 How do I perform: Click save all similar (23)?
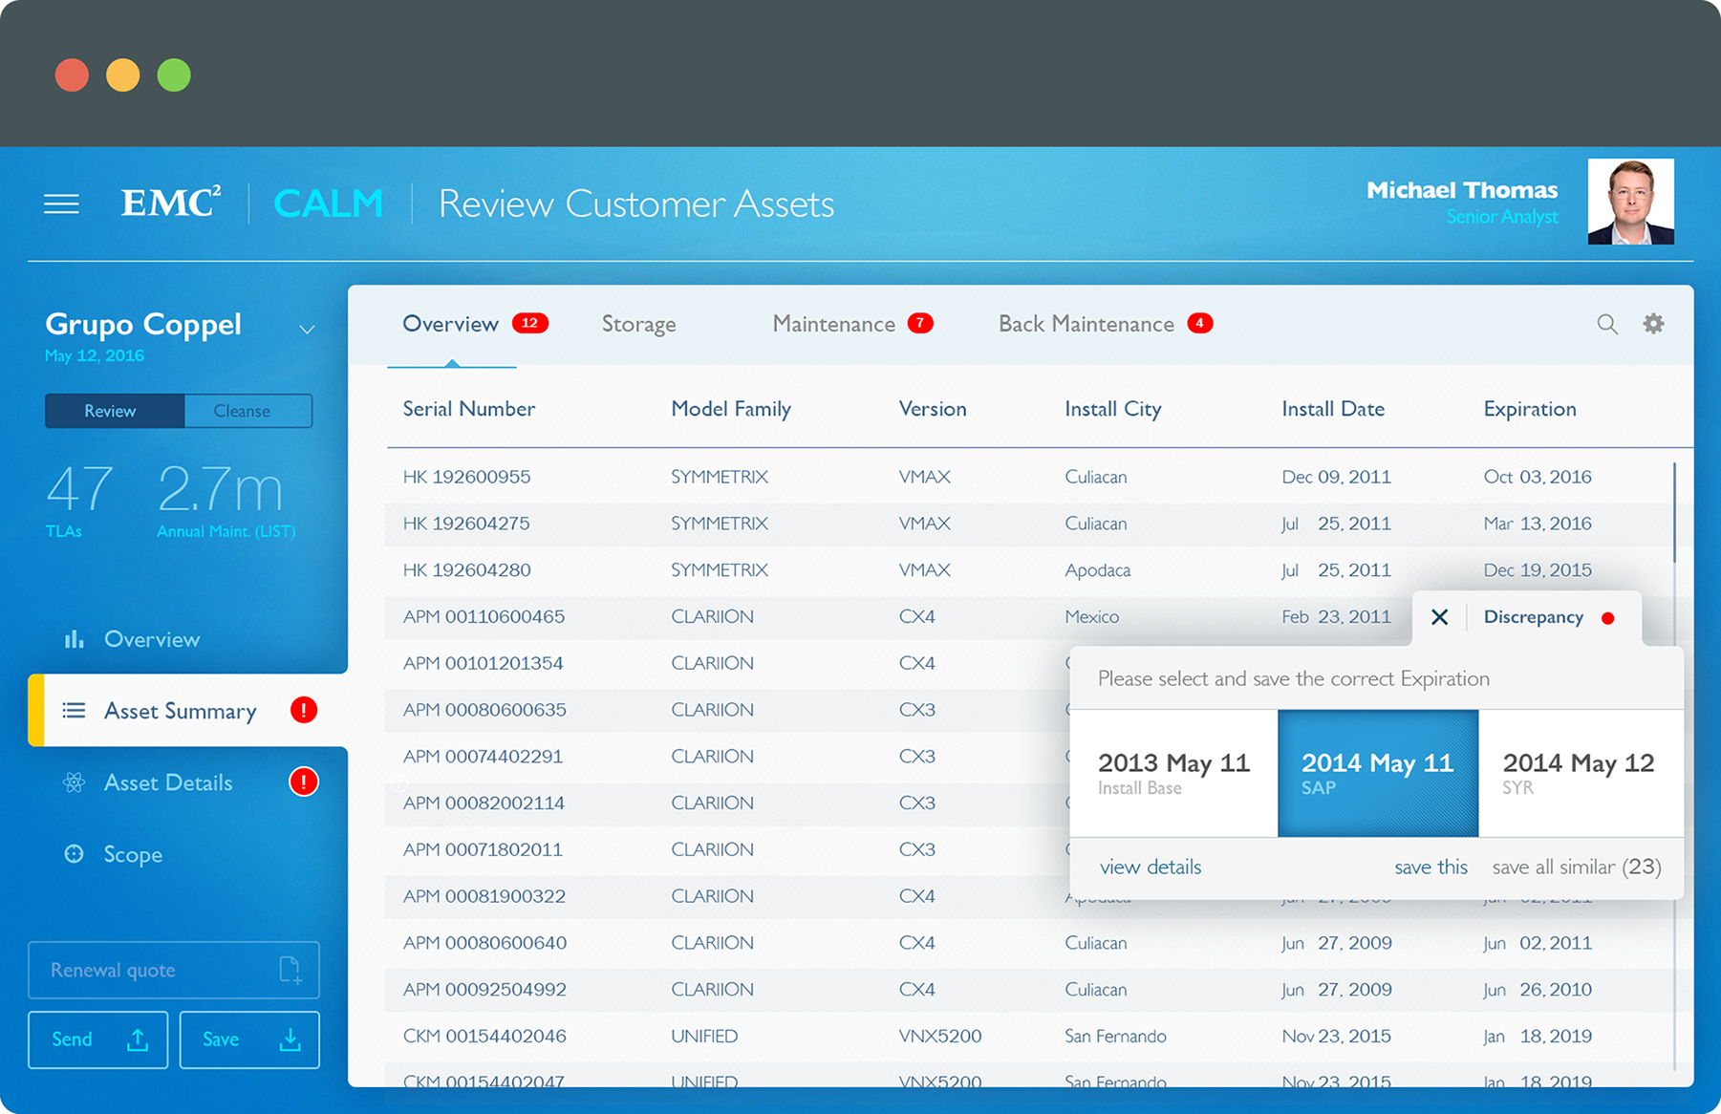(1576, 868)
